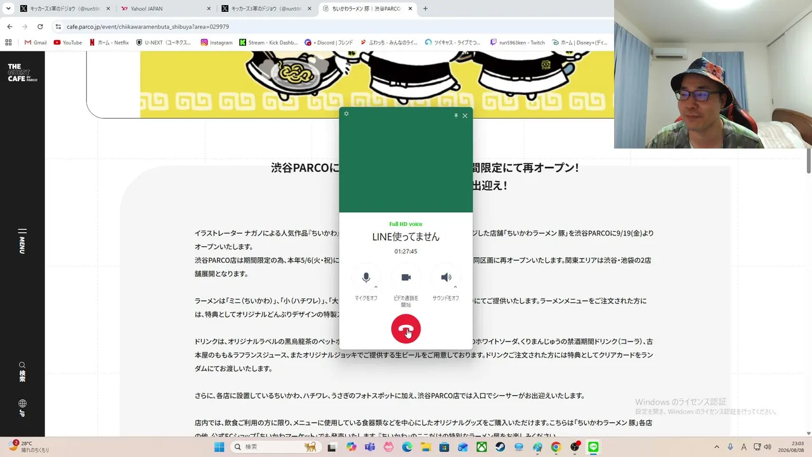
Task: Expand microphone device options arrow in LINE call
Action: pyautogui.click(x=376, y=287)
